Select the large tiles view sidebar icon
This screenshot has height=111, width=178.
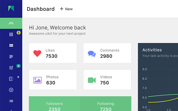pos(11,46)
